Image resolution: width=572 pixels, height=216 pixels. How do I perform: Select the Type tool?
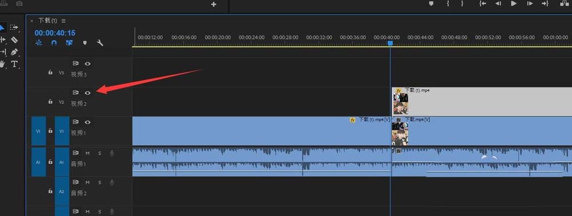(14, 64)
